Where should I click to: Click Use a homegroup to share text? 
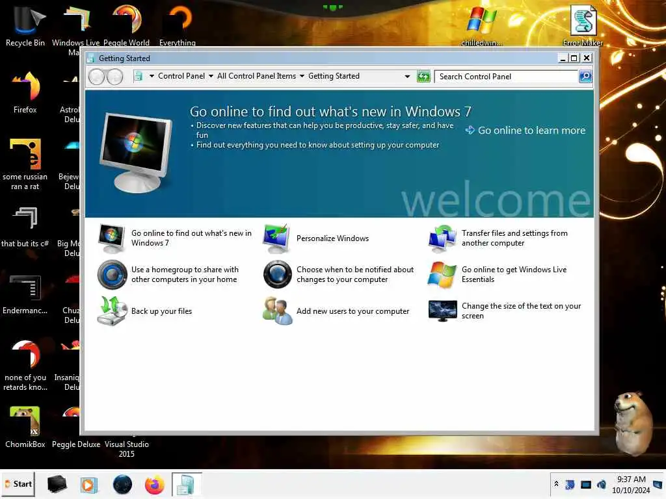185,275
